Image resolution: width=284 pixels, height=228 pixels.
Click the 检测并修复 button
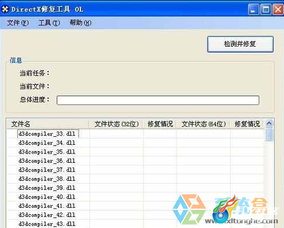click(240, 44)
